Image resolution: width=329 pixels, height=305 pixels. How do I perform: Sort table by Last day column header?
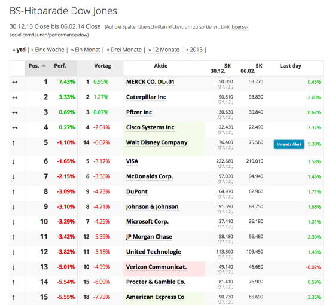tap(290, 66)
